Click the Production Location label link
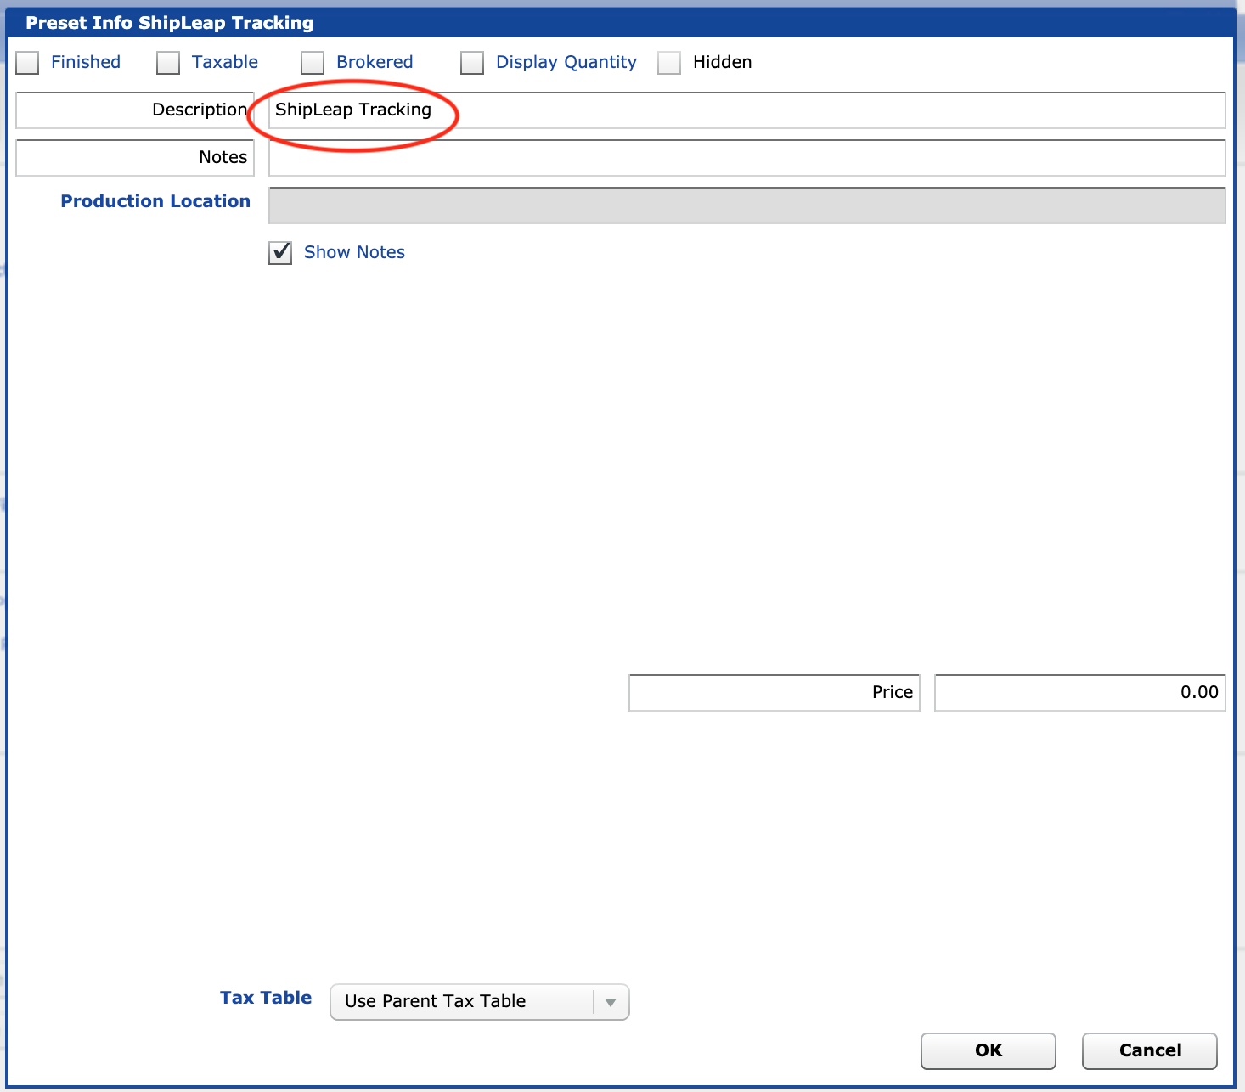The image size is (1245, 1092). pos(155,201)
